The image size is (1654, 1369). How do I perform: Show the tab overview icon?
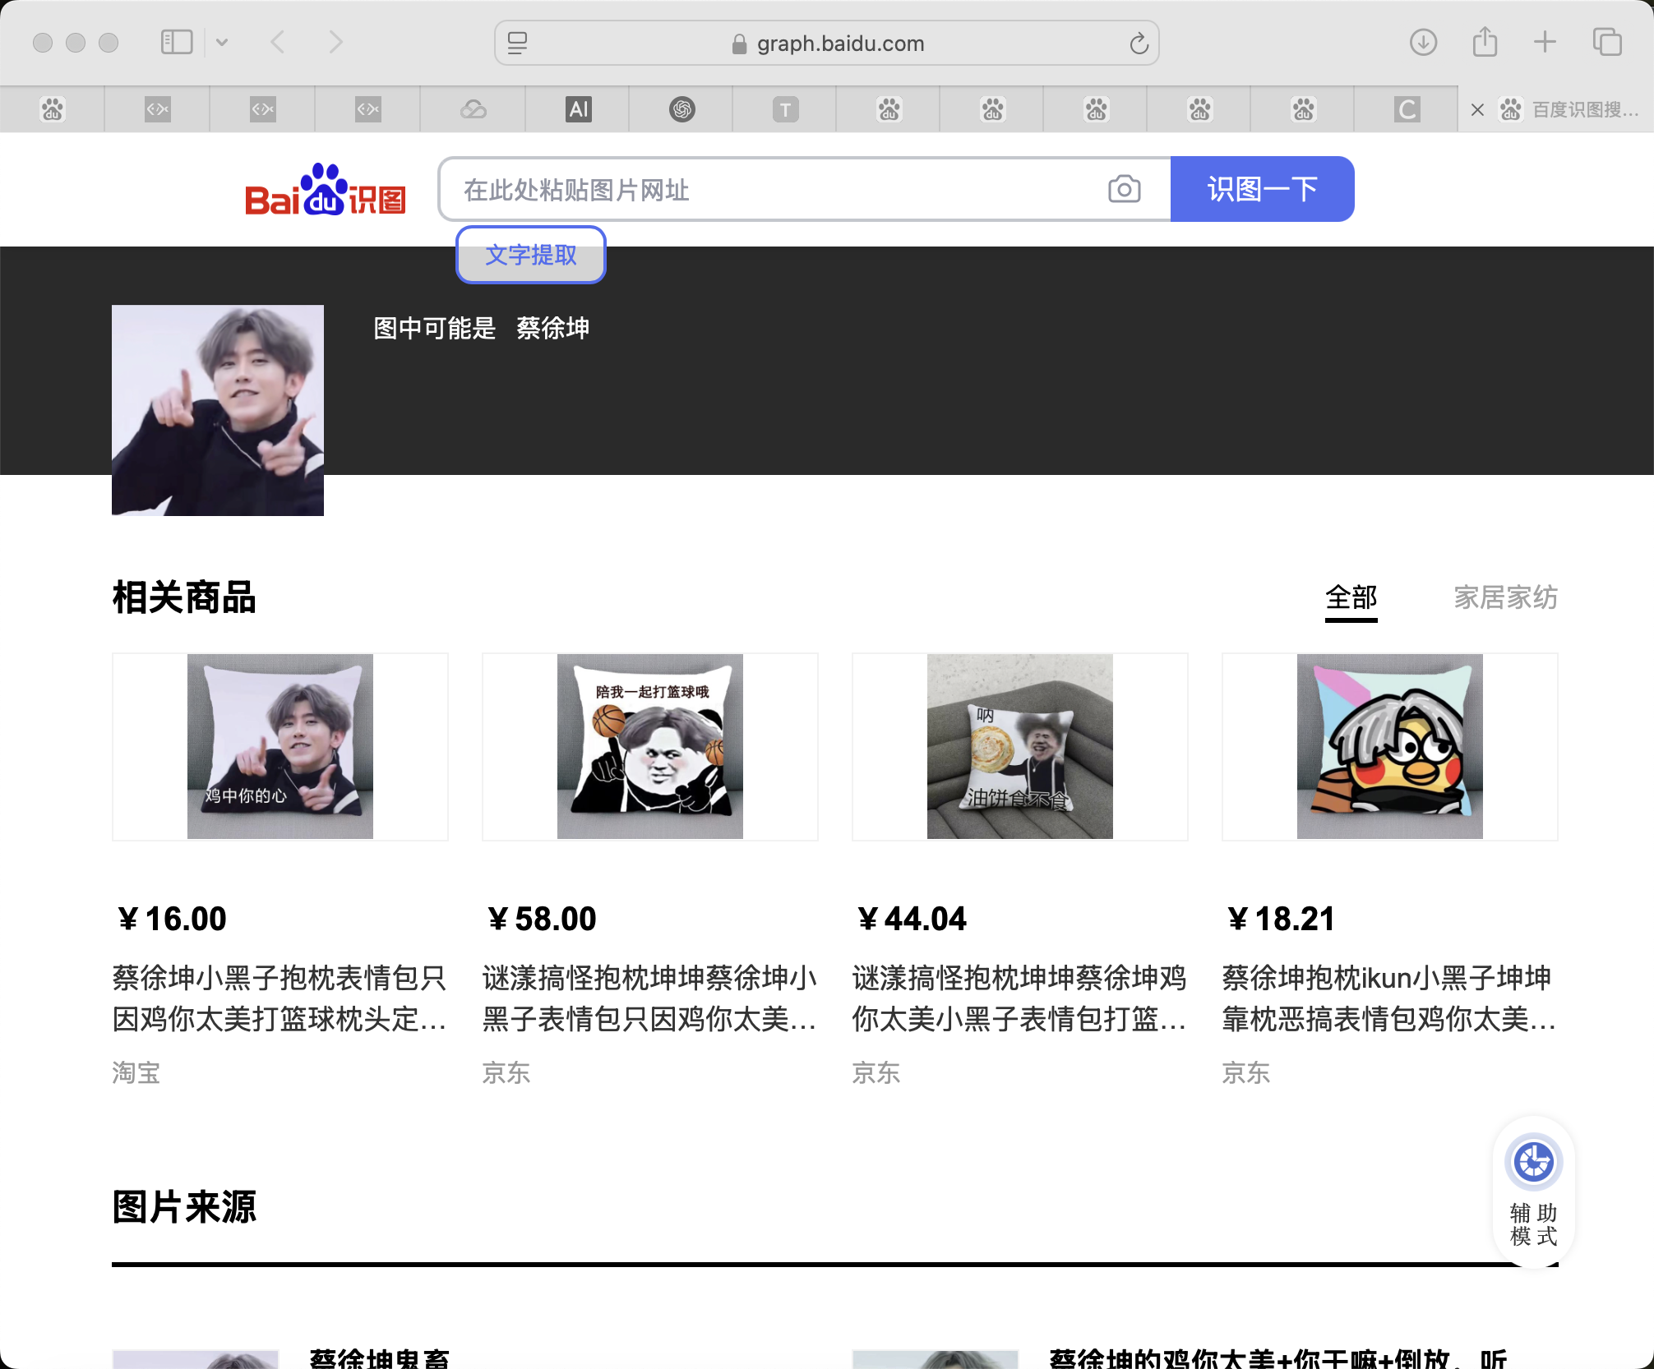coord(1607,42)
